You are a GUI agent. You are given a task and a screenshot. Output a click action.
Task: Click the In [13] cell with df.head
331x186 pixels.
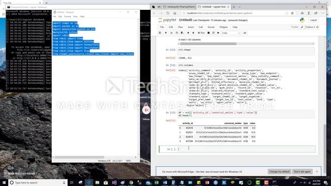click(246, 114)
